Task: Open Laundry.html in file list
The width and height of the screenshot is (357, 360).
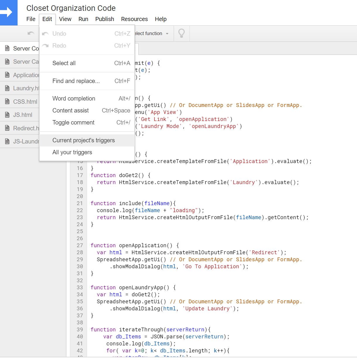Action: 20,88
